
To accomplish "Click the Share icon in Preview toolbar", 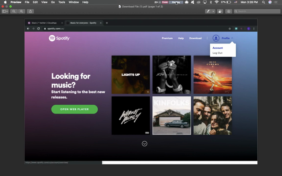I will click(x=30, y=11).
